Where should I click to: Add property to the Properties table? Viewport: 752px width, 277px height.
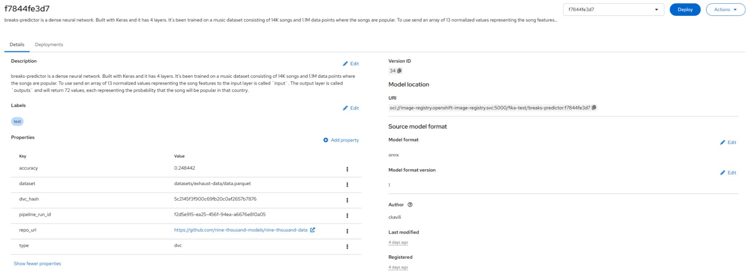pos(341,140)
